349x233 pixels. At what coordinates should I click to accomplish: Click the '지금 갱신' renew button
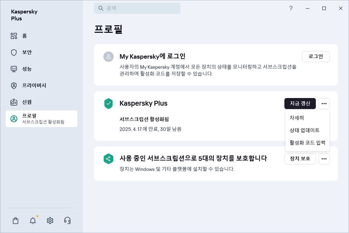click(x=300, y=104)
